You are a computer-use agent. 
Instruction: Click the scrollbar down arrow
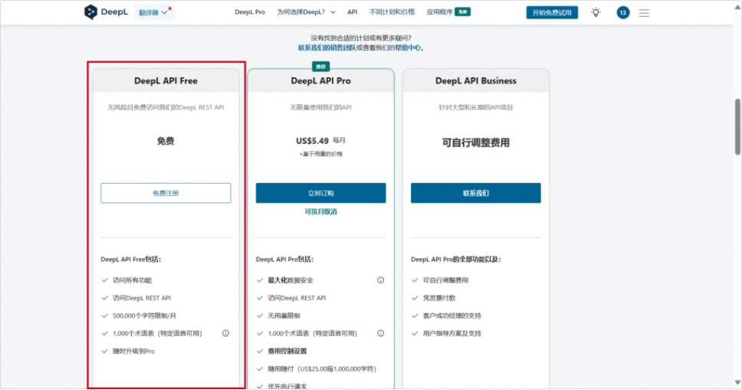click(x=737, y=382)
